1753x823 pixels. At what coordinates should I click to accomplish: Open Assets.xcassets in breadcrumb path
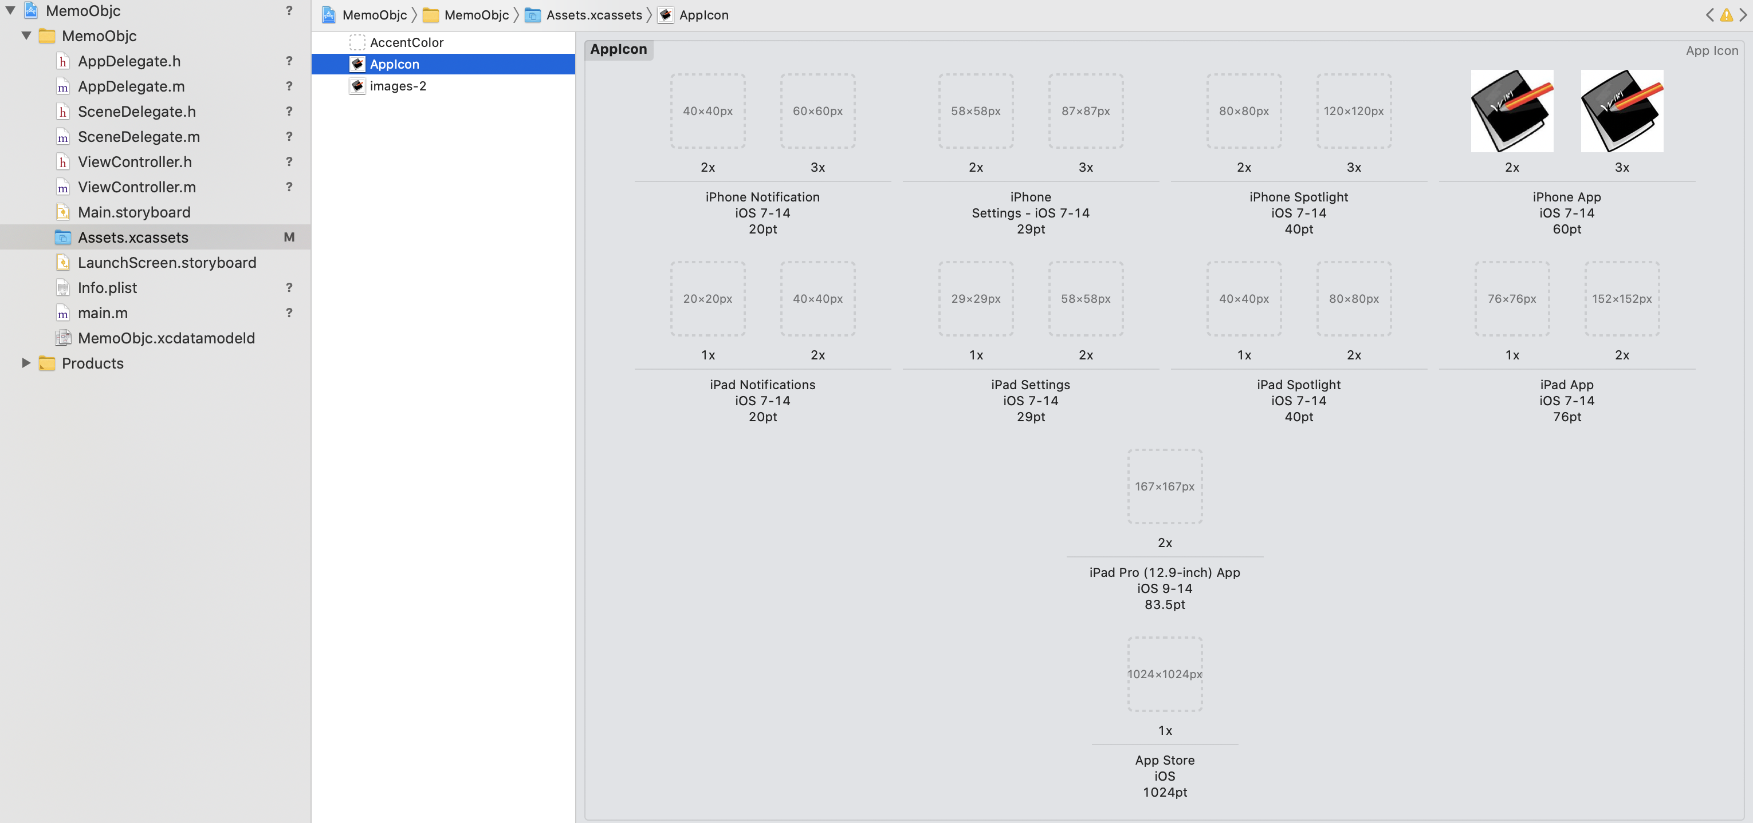click(x=593, y=15)
